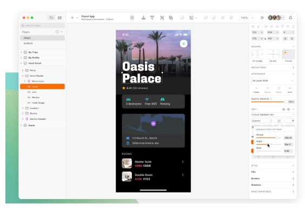
Task: Expand the Rooms group in layer list
Action: pos(23,113)
